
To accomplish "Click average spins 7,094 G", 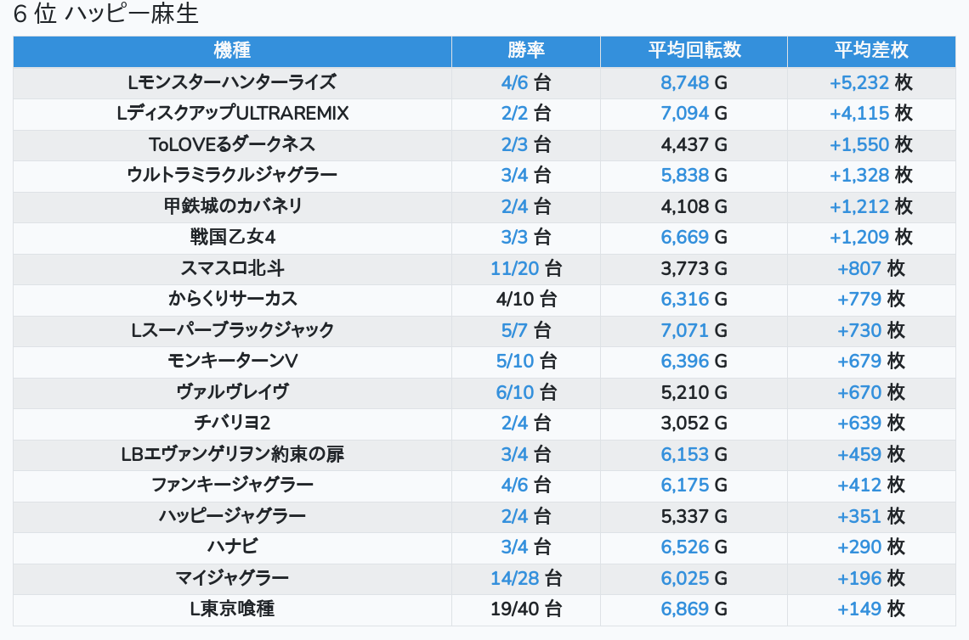I will click(694, 114).
